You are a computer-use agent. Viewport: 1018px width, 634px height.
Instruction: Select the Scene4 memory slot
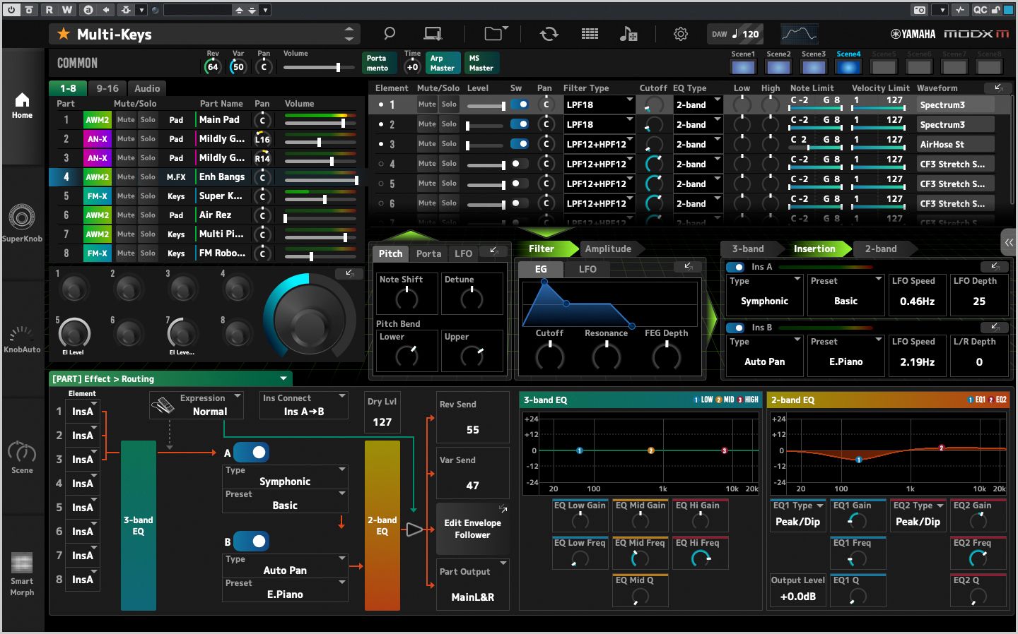coord(848,66)
